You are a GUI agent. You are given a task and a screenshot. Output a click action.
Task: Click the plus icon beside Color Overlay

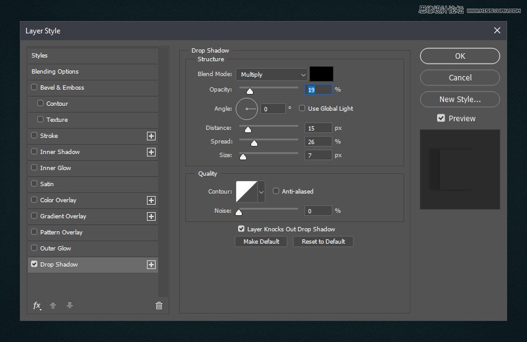click(x=151, y=200)
